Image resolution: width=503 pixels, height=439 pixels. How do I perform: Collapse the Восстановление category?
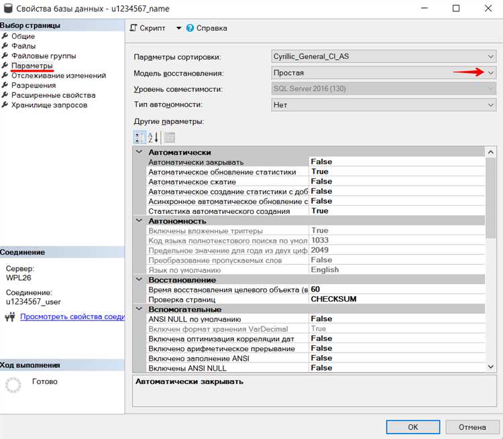click(x=139, y=279)
